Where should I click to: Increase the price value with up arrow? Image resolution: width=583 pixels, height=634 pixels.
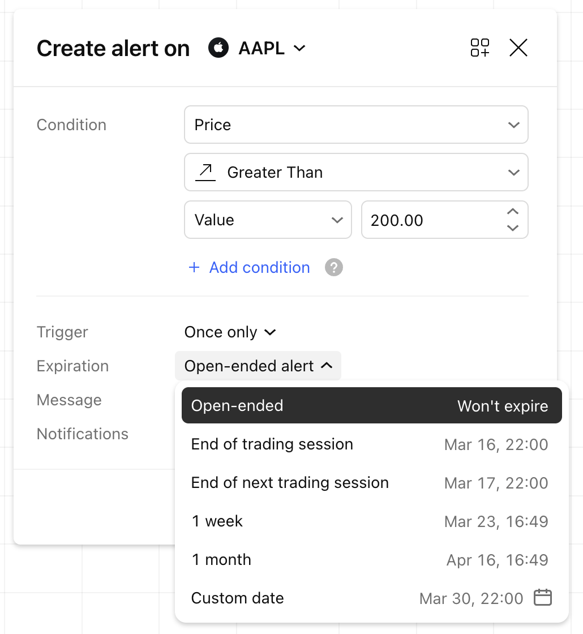(x=513, y=212)
